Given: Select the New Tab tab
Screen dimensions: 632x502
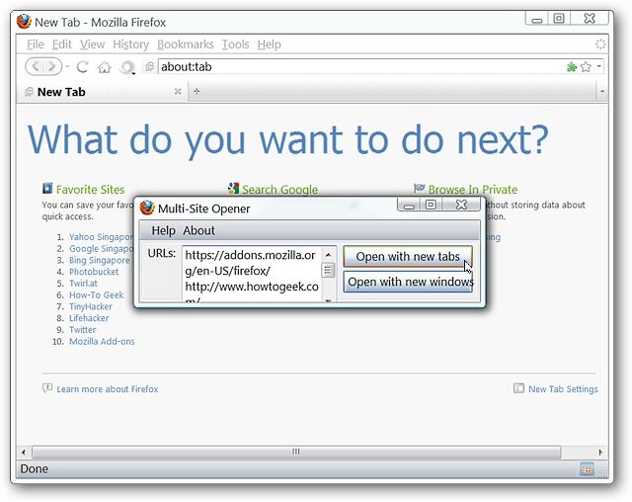Looking at the screenshot, I should [x=103, y=92].
